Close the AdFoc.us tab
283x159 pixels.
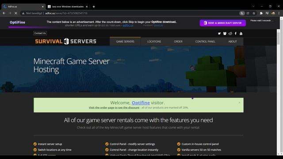pyautogui.click(x=42, y=7)
